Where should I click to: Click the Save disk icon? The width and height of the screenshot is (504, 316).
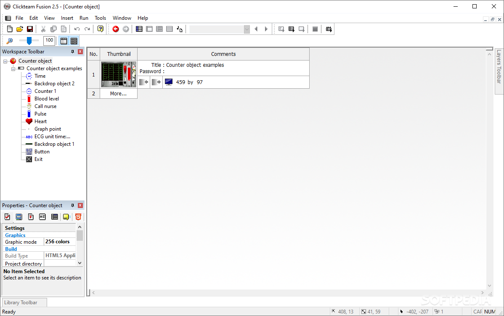pyautogui.click(x=29, y=29)
